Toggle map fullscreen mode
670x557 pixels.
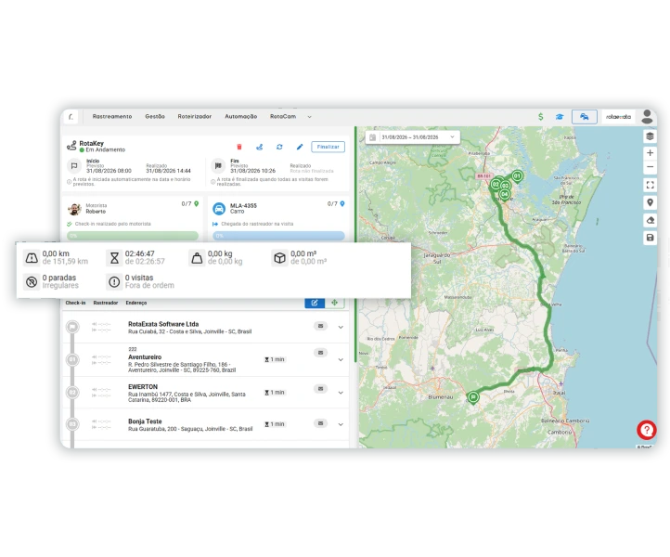coord(650,185)
